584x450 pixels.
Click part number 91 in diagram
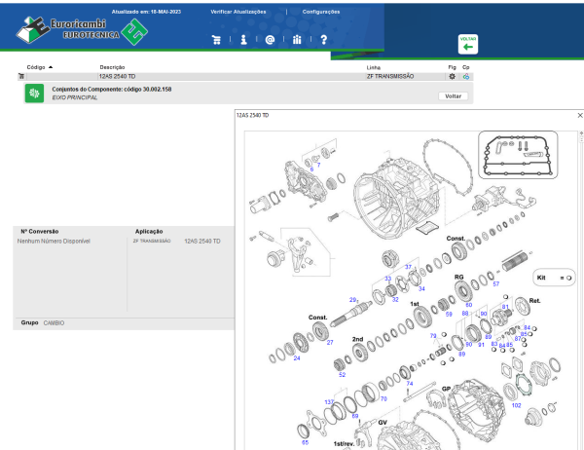click(481, 345)
